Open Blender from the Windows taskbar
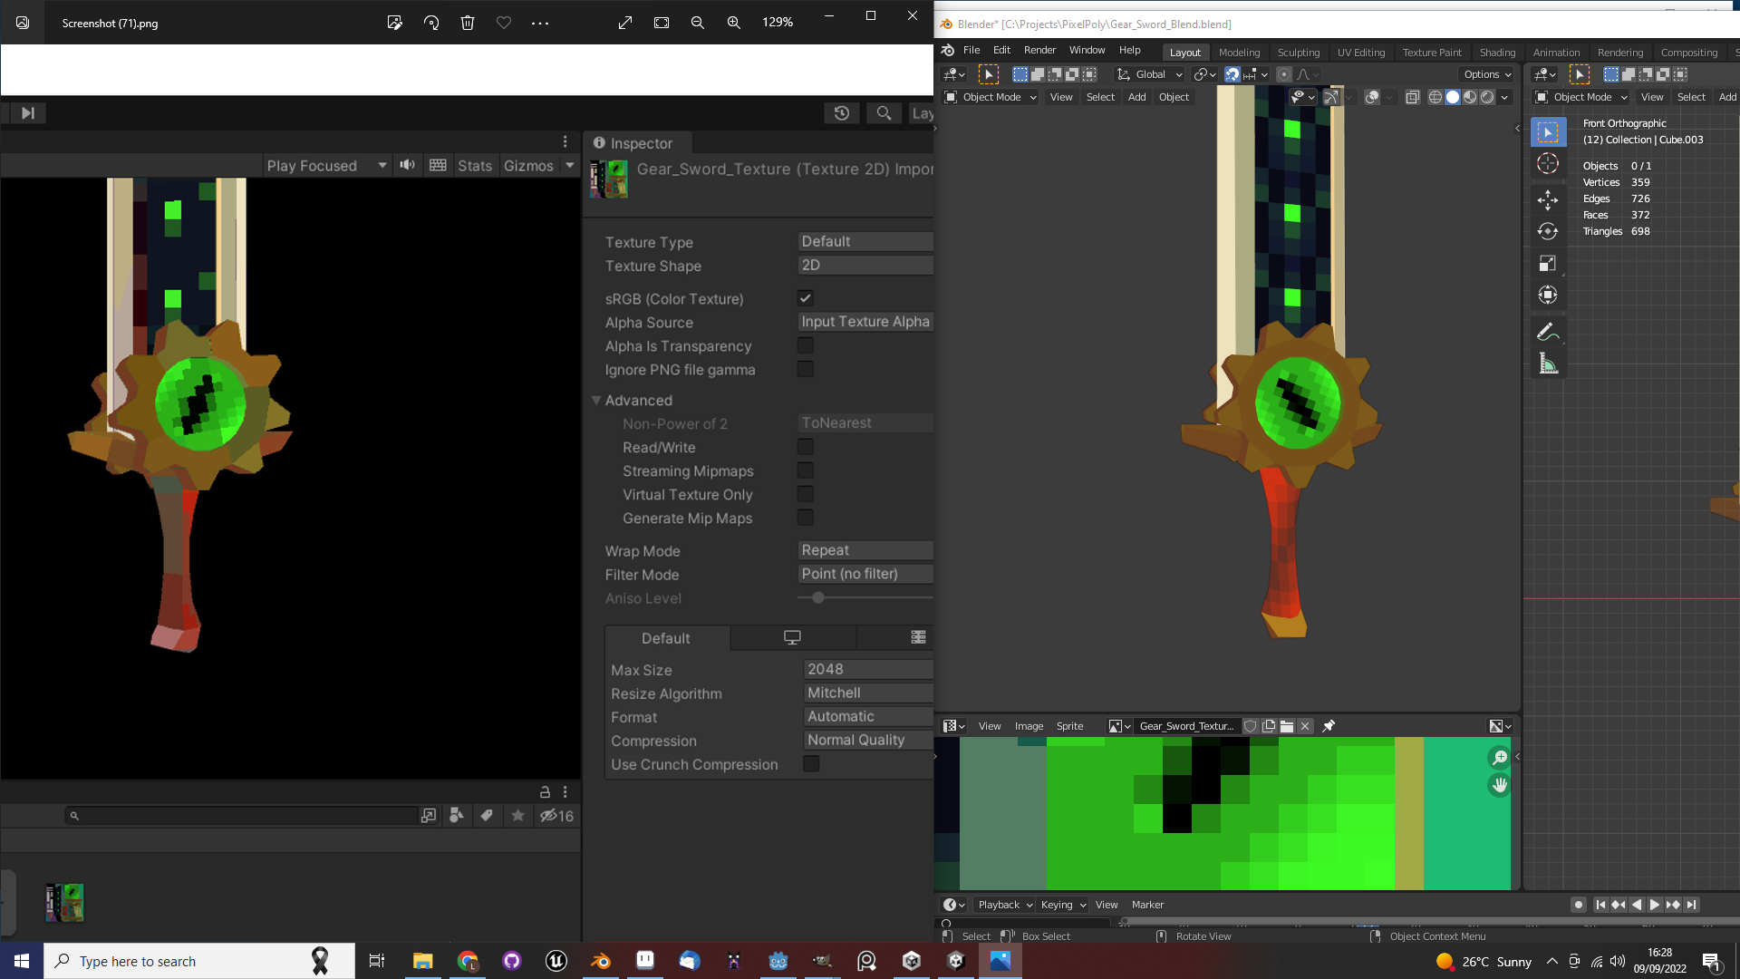The image size is (1740, 979). click(x=601, y=961)
